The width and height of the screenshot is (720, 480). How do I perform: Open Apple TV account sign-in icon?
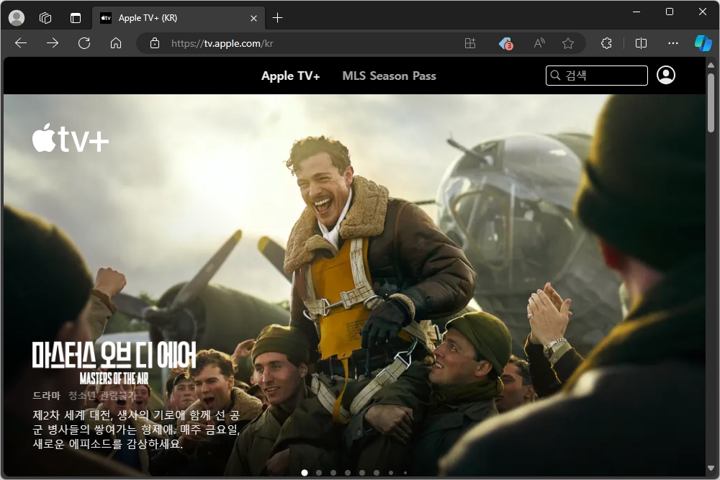[666, 76]
